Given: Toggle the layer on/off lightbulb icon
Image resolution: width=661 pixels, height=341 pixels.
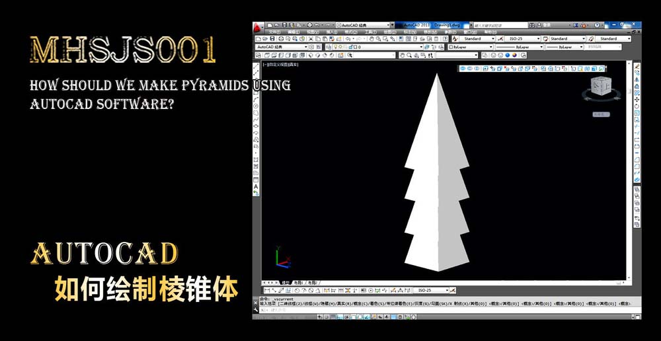Looking at the screenshot, I should coord(335,47).
